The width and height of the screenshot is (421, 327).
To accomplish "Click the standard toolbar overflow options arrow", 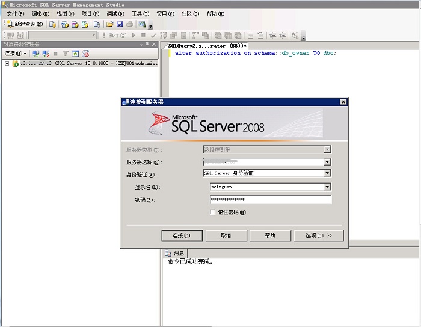I will pos(150,26).
